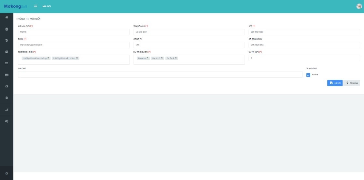The height and width of the screenshot is (180, 364).
Task: Click into the Email input field
Action: (74, 45)
